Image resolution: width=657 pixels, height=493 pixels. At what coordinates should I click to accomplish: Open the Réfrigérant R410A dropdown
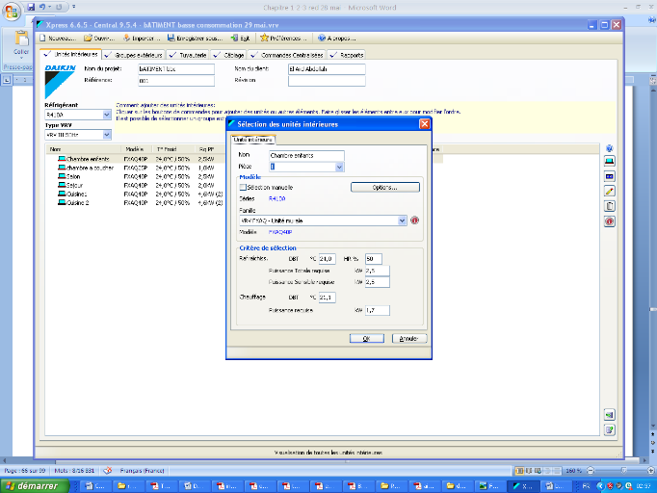(106, 115)
